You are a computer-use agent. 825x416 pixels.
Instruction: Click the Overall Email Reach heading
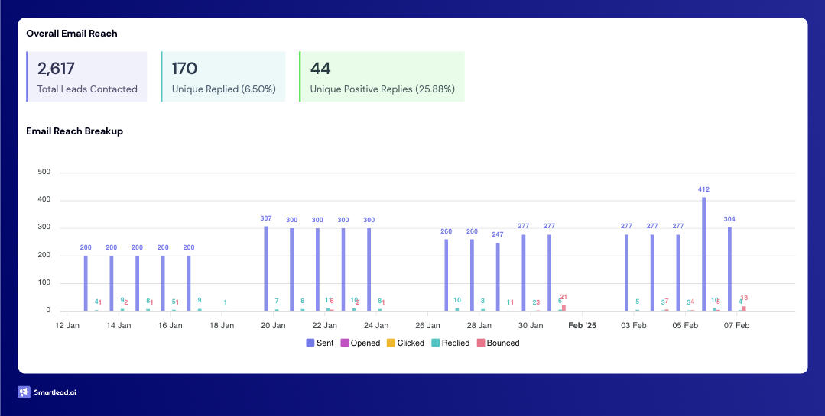tap(72, 34)
